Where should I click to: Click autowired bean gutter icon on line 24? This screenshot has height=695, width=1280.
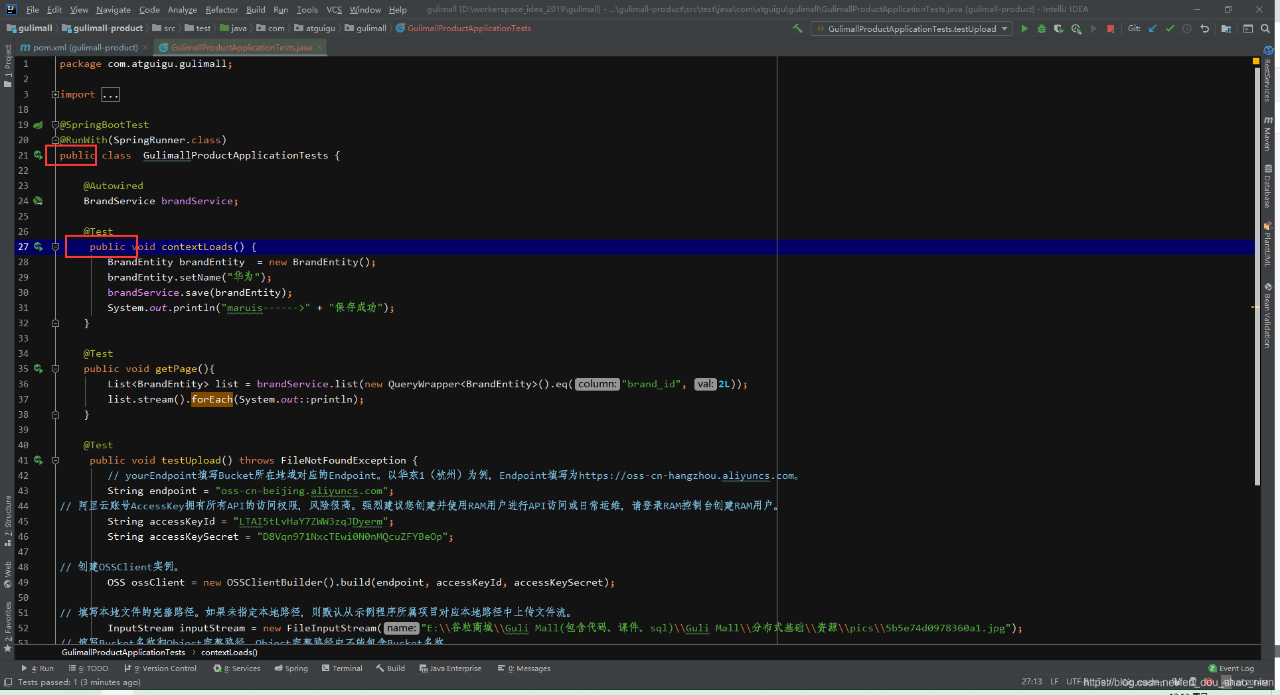[x=39, y=201]
